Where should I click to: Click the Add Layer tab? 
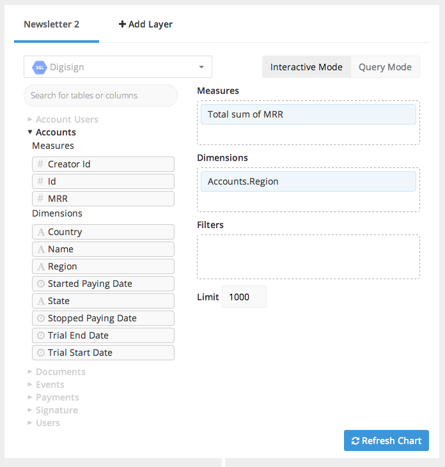click(146, 24)
